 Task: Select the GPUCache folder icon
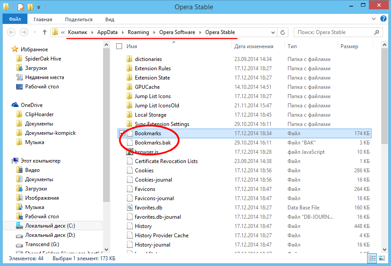[130, 87]
